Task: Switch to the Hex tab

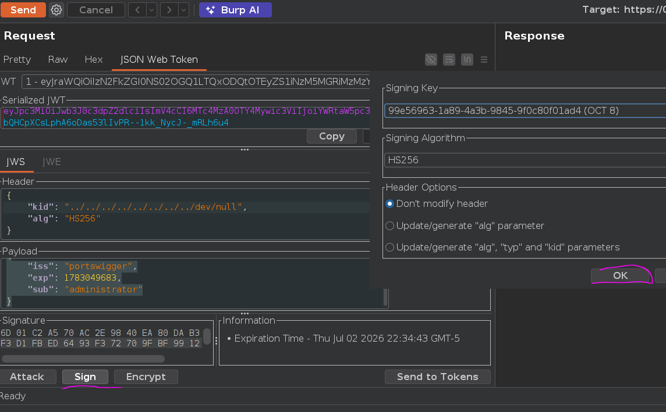Action: click(94, 59)
